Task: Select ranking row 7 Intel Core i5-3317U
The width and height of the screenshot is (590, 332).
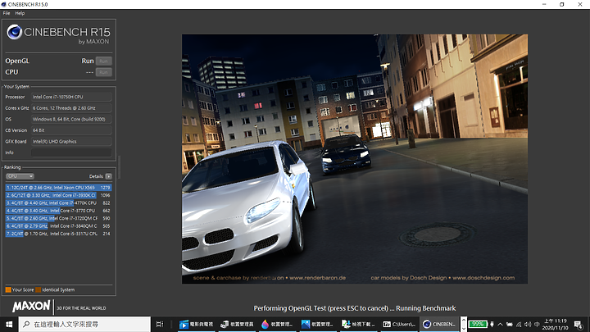Action: pos(58,234)
